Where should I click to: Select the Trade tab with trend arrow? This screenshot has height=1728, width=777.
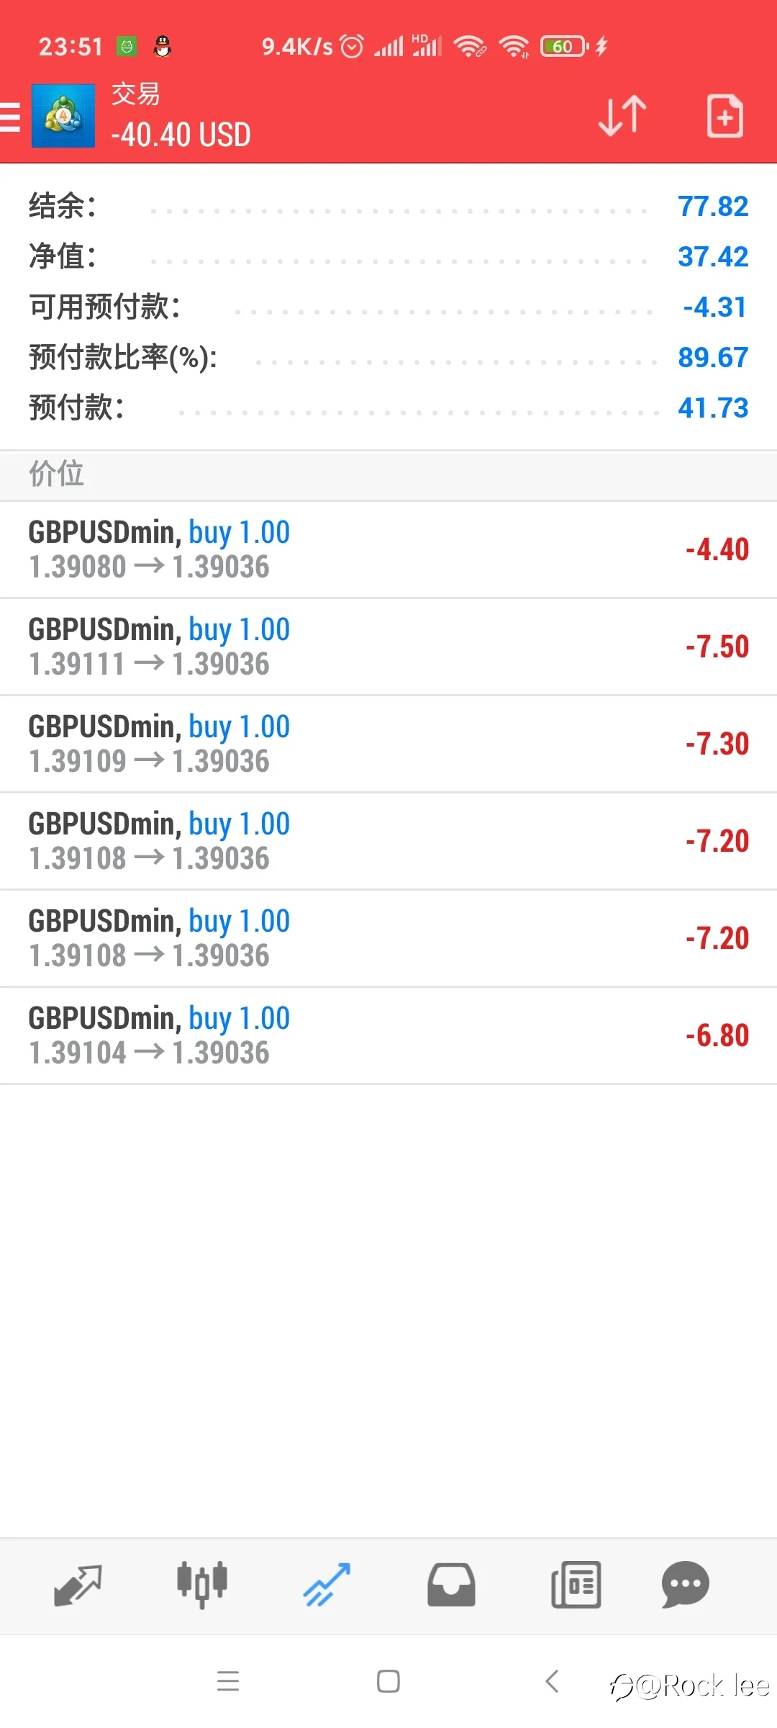(x=327, y=1584)
